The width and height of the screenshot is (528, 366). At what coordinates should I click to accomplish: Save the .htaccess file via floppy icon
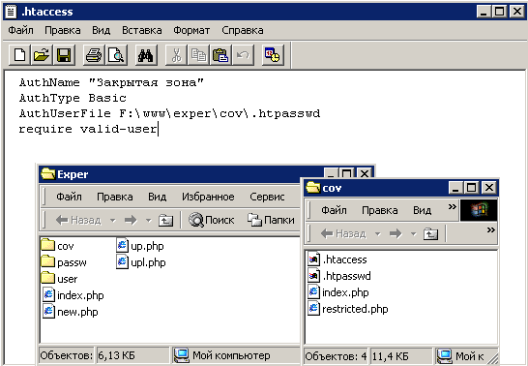pyautogui.click(x=64, y=55)
